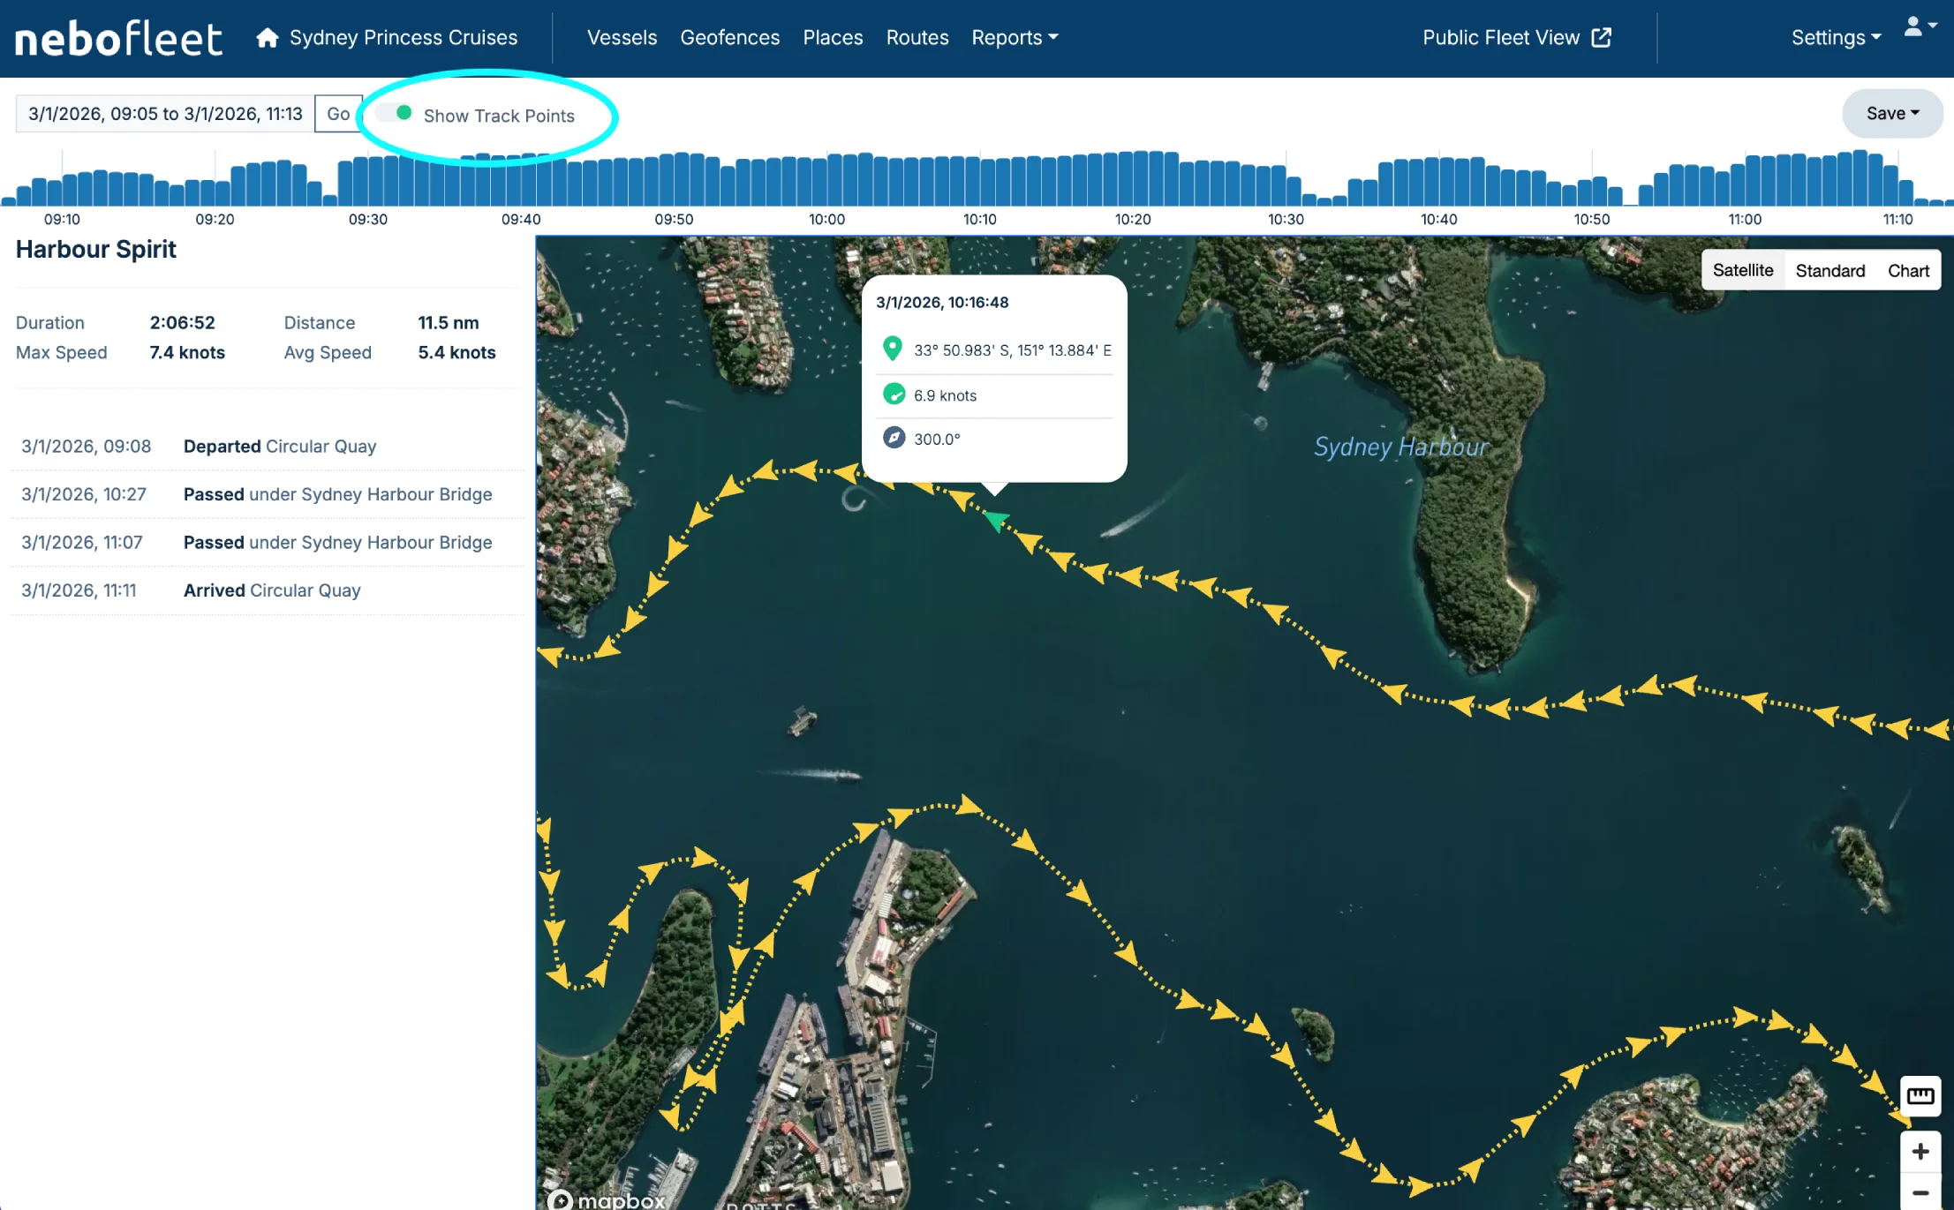Click the date range input field

pos(165,114)
